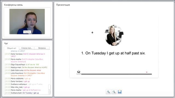The height and width of the screenshot is (98, 175).
Task: Click the zoom in magnifier icon
Action: [x=108, y=92]
